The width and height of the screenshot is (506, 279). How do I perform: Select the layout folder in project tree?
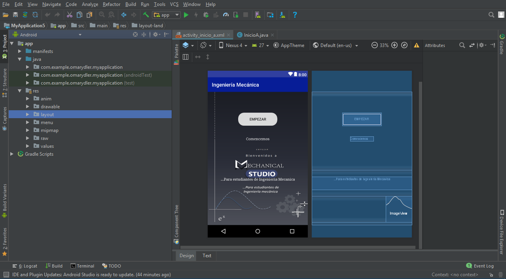90,115
